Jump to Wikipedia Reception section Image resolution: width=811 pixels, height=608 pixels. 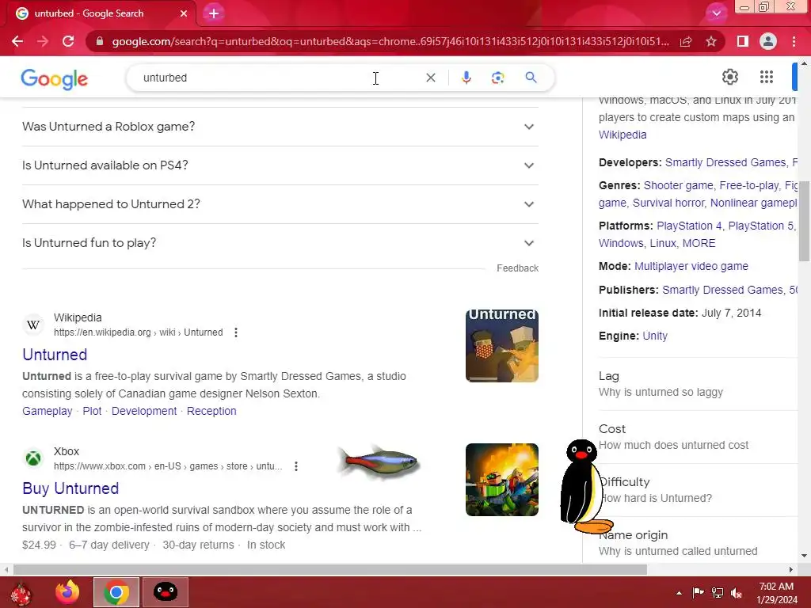211,411
